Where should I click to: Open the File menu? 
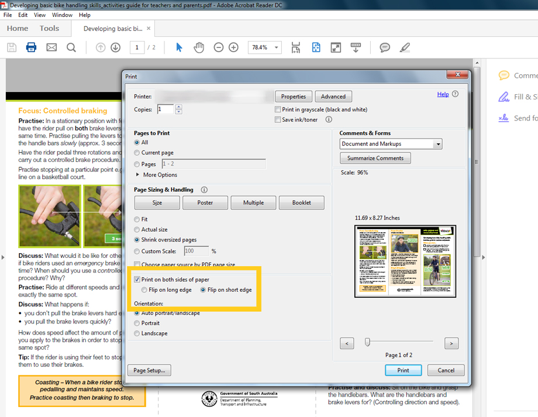click(x=8, y=15)
